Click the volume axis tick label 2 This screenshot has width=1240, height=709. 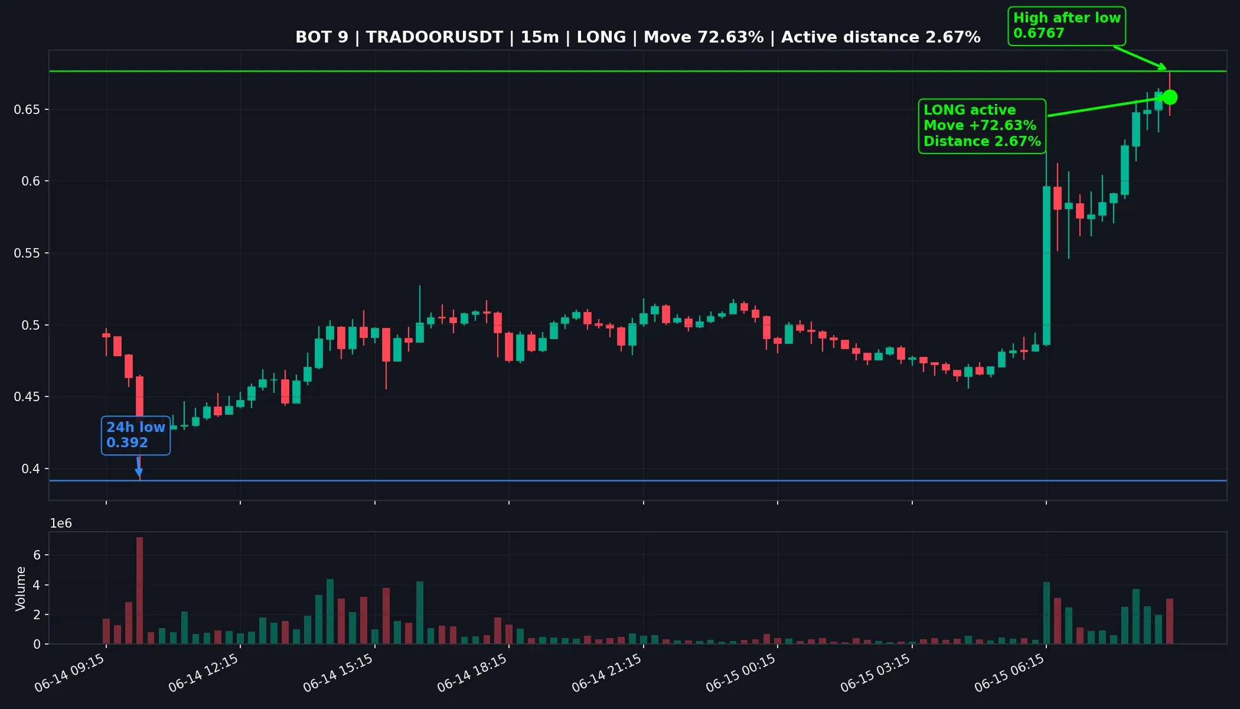37,615
